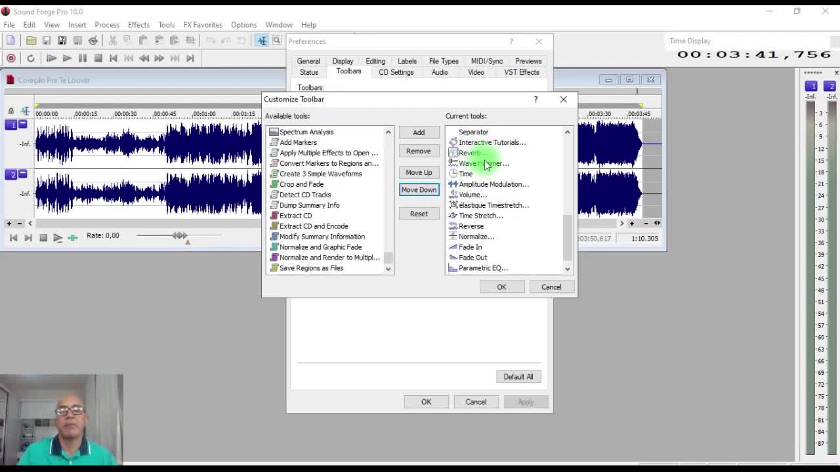Stop playback from the transport bar
This screenshot has width=840, height=472.
98,58
